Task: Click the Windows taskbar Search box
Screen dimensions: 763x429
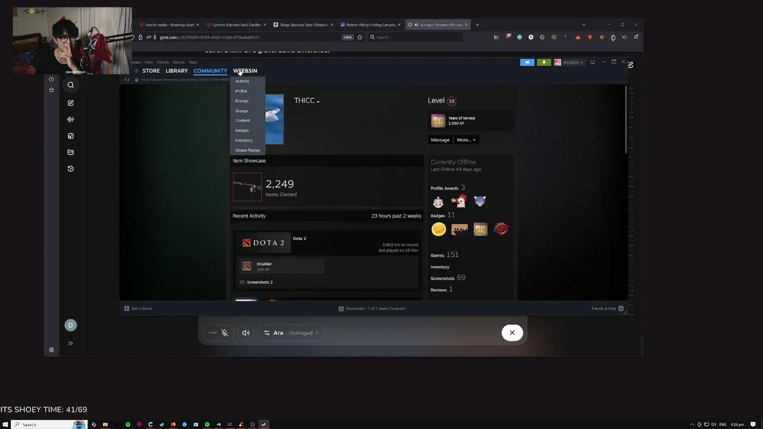Action: click(x=49, y=424)
